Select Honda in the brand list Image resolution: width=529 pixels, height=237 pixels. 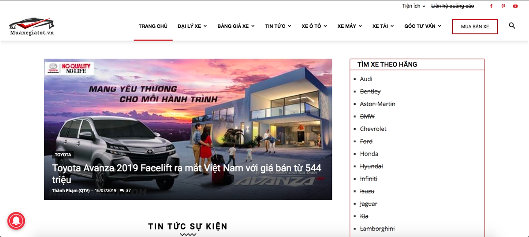click(369, 154)
